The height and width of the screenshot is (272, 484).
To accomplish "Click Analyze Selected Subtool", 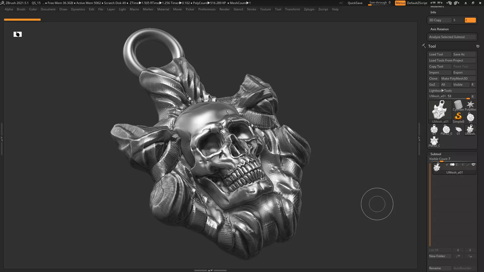I will pyautogui.click(x=452, y=37).
